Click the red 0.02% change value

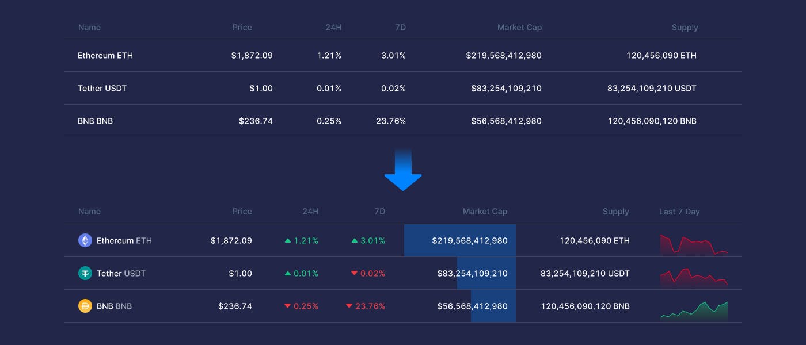point(373,274)
